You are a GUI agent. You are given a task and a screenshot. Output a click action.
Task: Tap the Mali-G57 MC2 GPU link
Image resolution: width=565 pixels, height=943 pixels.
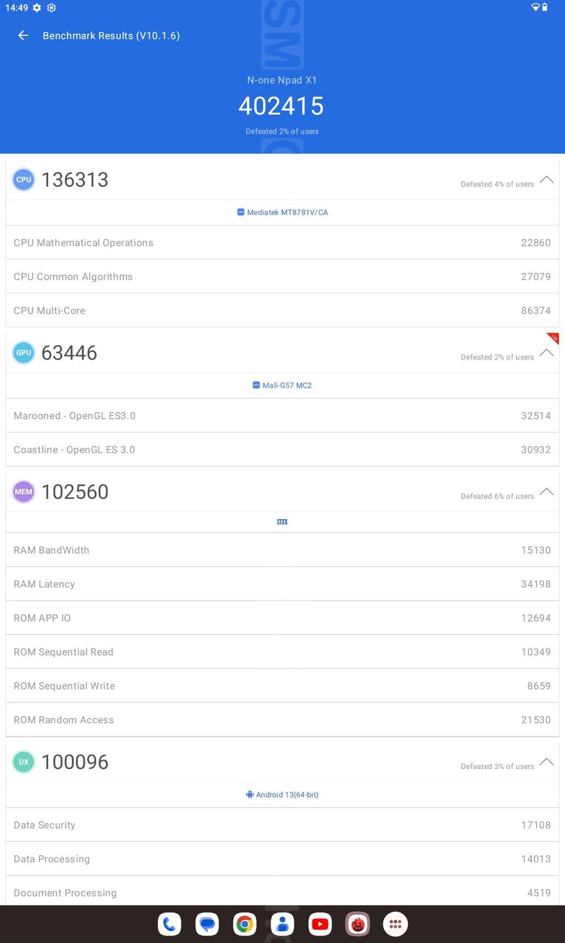[x=282, y=386]
